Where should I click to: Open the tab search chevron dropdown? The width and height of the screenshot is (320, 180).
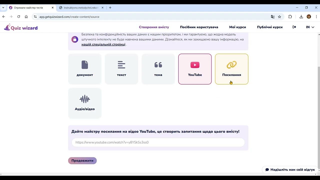pyautogui.click(x=3, y=8)
